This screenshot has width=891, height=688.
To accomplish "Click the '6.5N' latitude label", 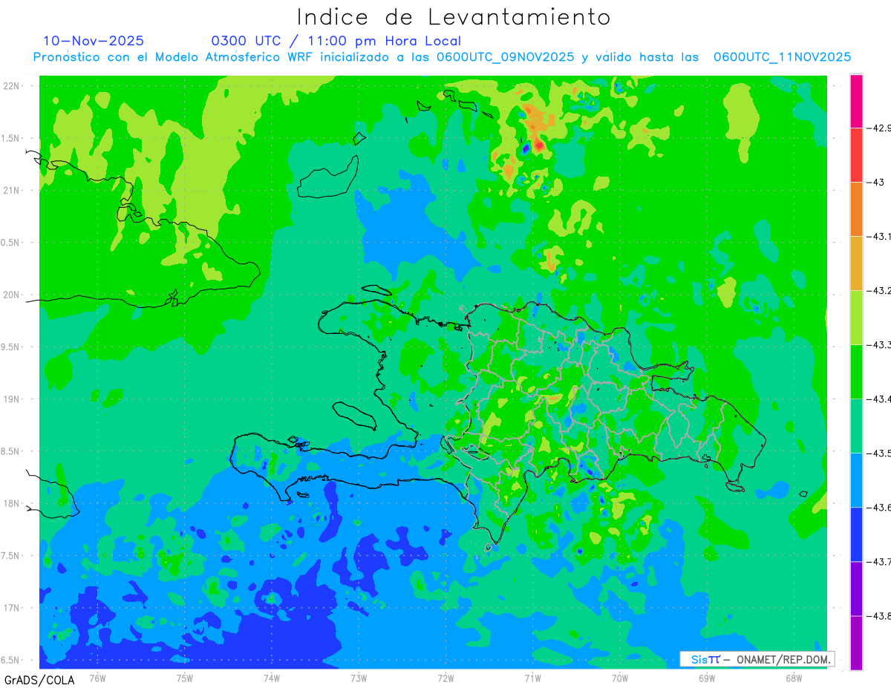I will [x=11, y=661].
